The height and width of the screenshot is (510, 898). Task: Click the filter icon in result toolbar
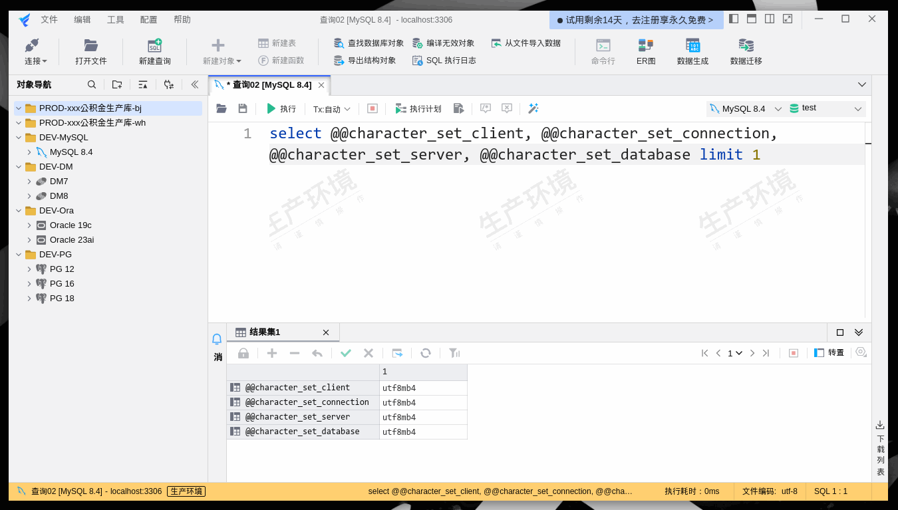coord(454,353)
